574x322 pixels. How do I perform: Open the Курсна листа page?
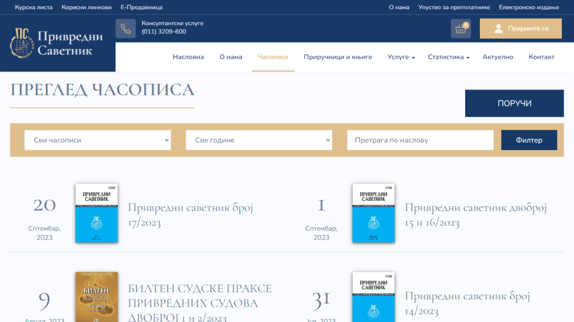tap(34, 7)
